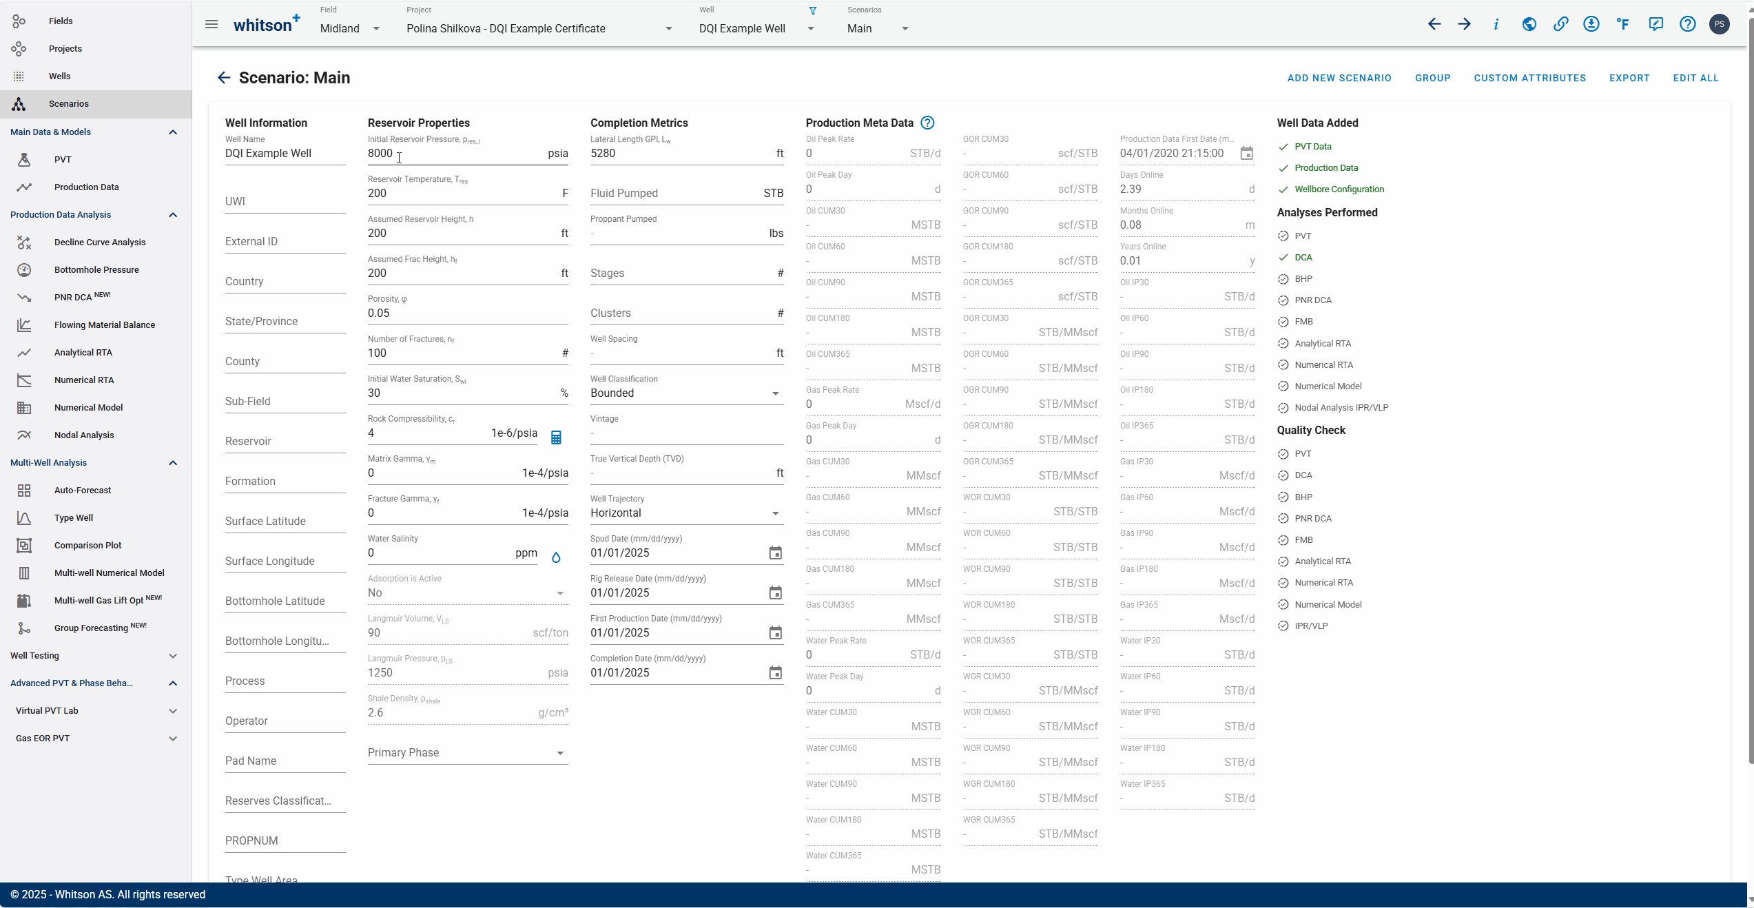Screen dimensions: 1754x908
Task: Open the Project dropdown
Action: coord(540,28)
